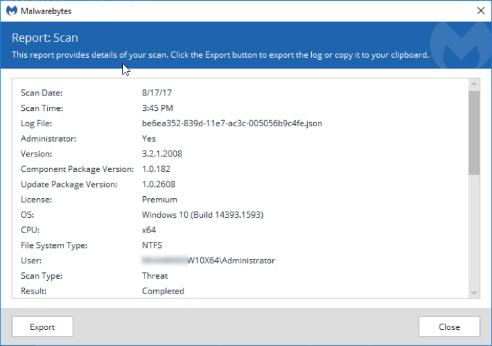Select the user value ending W10X64\Administrator

point(208,261)
